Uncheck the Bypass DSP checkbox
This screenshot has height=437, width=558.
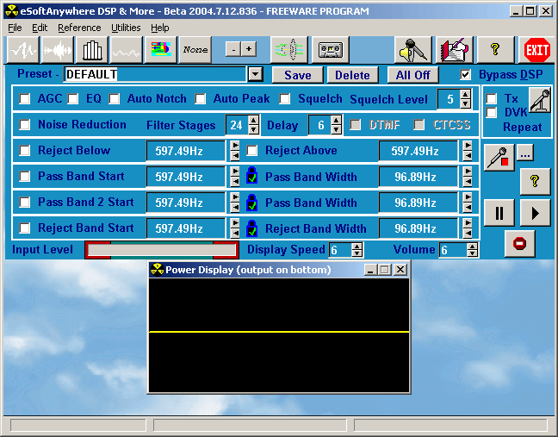[466, 75]
